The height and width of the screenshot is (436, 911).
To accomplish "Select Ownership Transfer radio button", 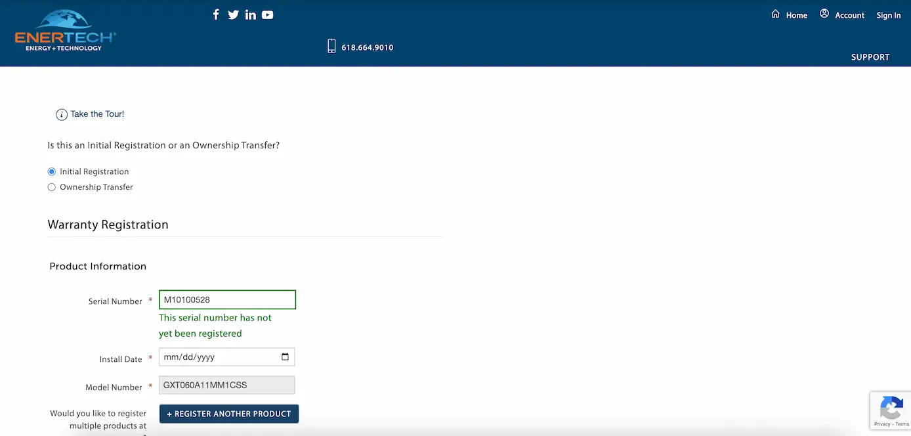I will click(52, 187).
